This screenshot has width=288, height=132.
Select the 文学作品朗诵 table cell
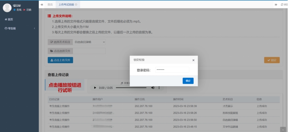tap(230, 126)
